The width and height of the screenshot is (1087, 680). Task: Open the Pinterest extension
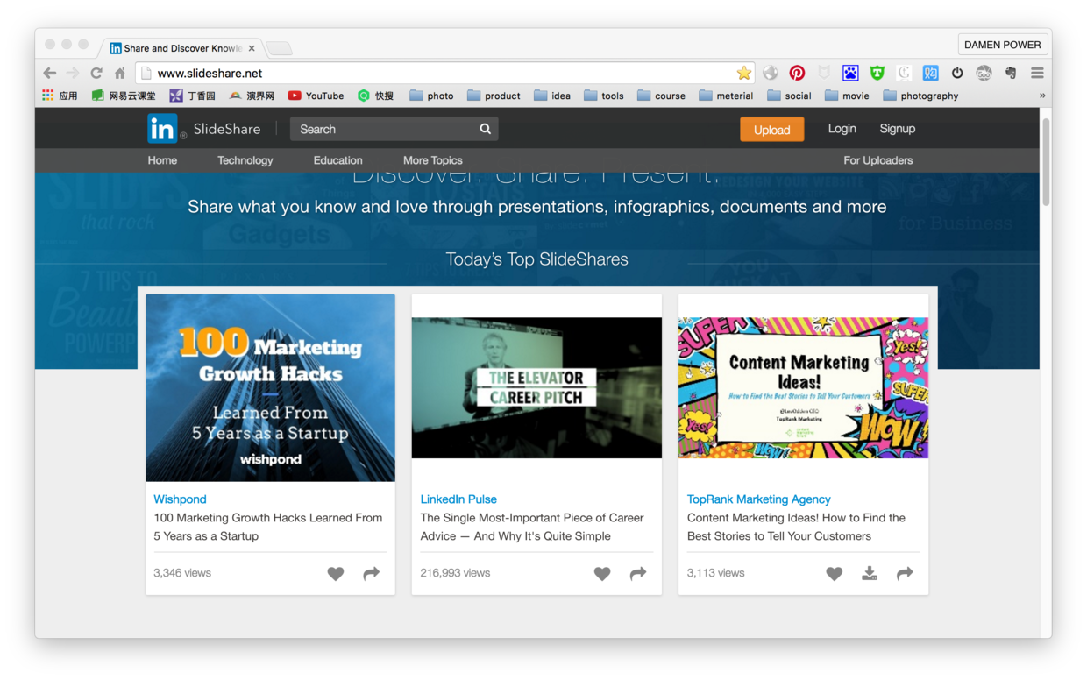(x=797, y=73)
